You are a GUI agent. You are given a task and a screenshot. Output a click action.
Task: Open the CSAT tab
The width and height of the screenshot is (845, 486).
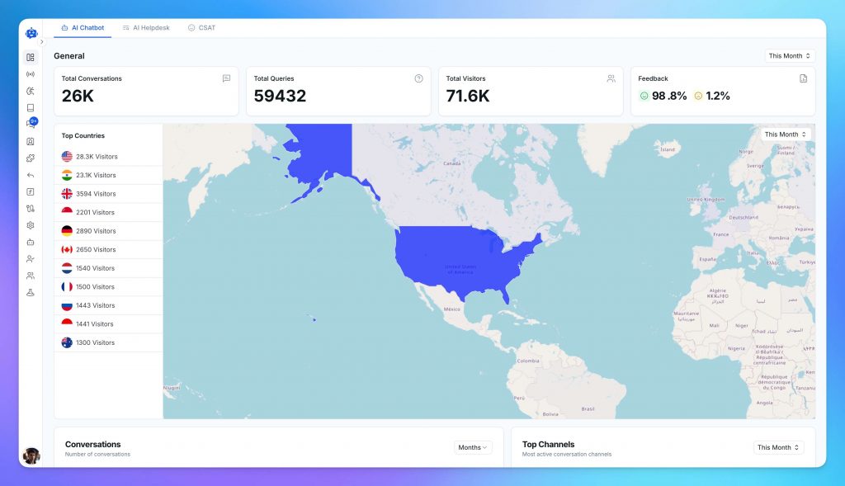pyautogui.click(x=201, y=27)
